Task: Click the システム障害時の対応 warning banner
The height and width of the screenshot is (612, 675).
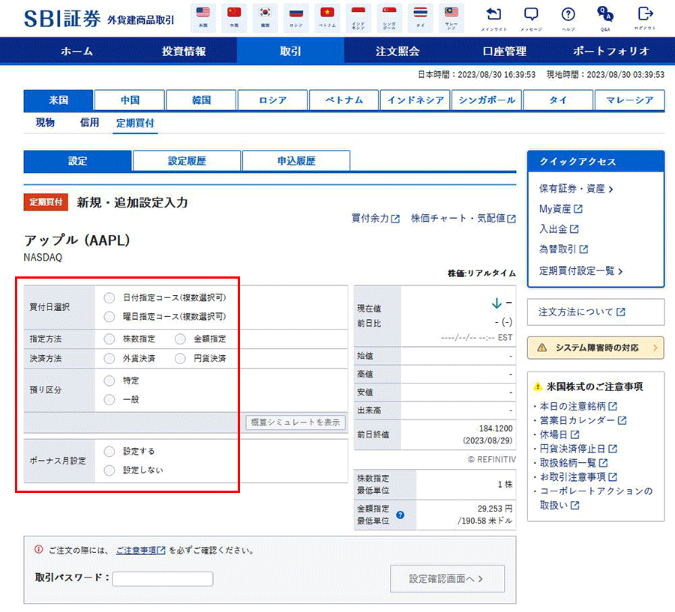Action: click(595, 348)
